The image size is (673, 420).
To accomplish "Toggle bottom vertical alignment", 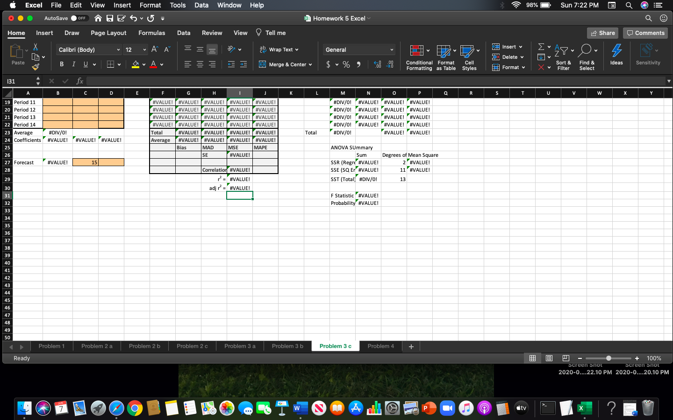I will (x=212, y=49).
